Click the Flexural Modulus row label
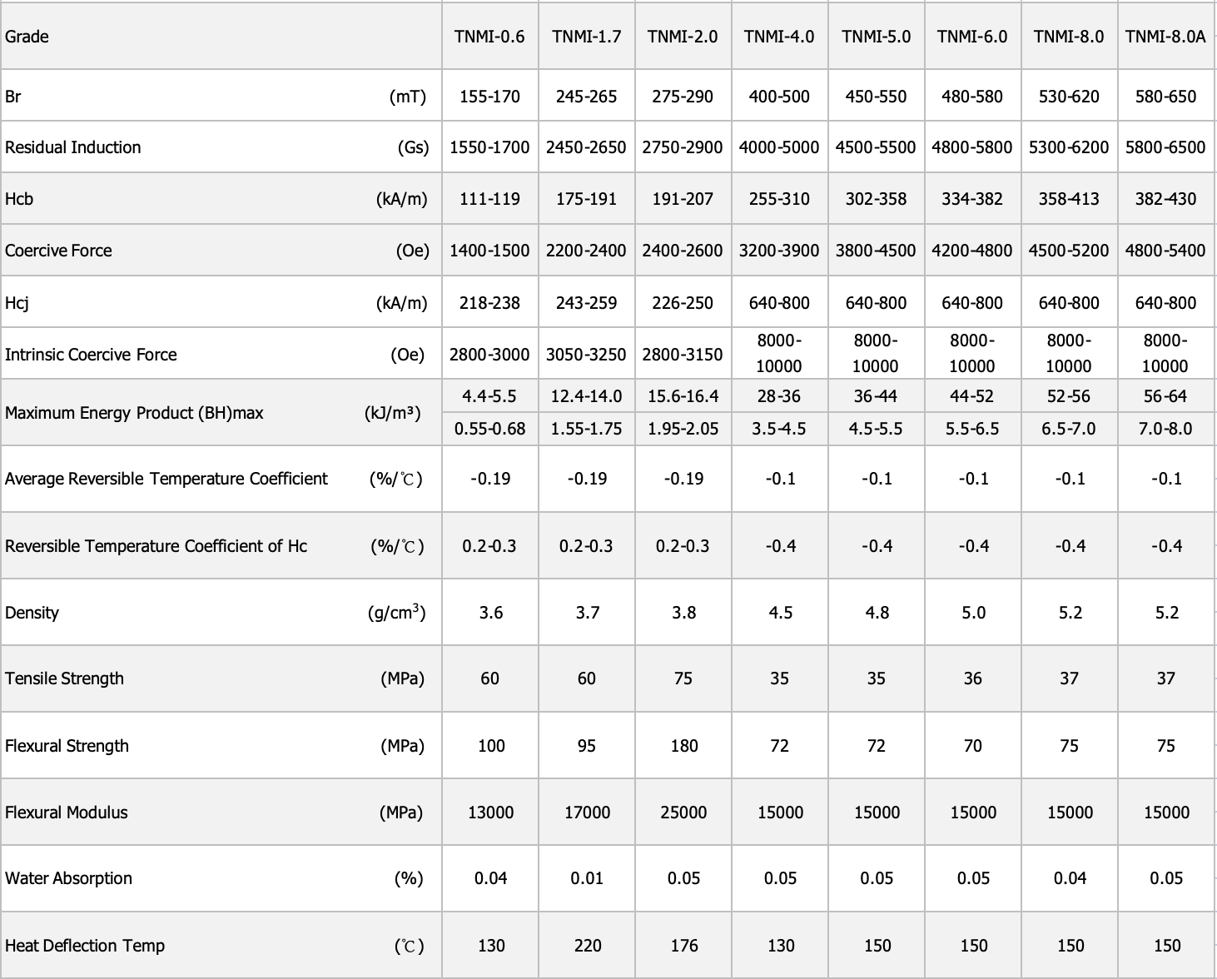 click(67, 813)
